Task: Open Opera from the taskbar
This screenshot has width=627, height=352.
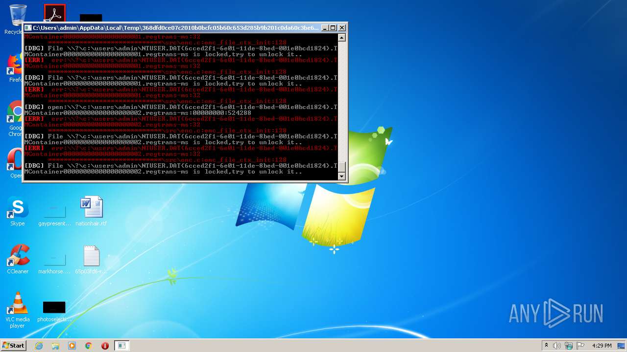Action: coord(105,346)
